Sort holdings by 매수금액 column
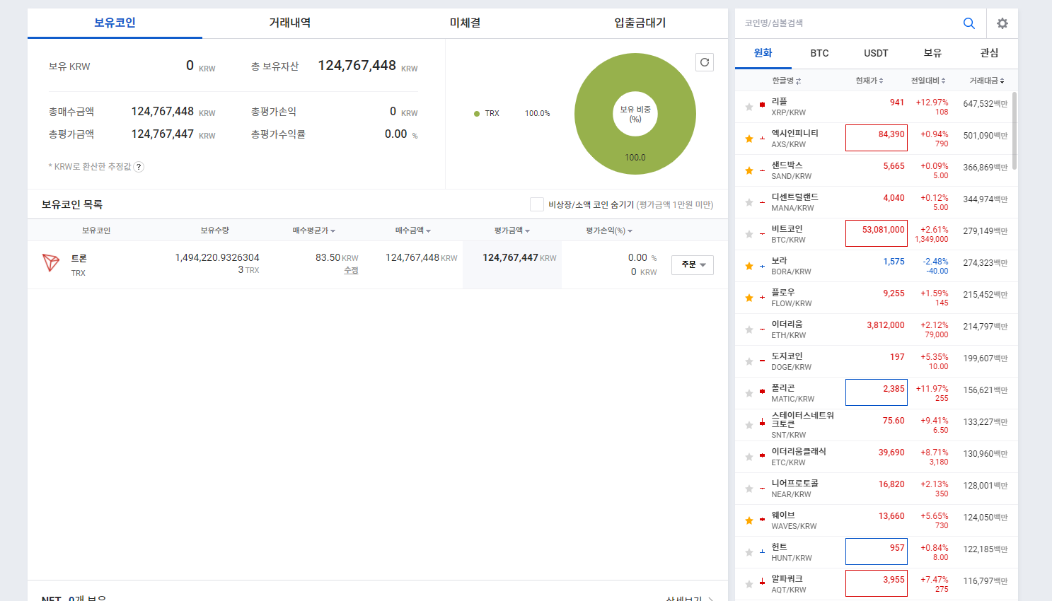 click(x=412, y=231)
